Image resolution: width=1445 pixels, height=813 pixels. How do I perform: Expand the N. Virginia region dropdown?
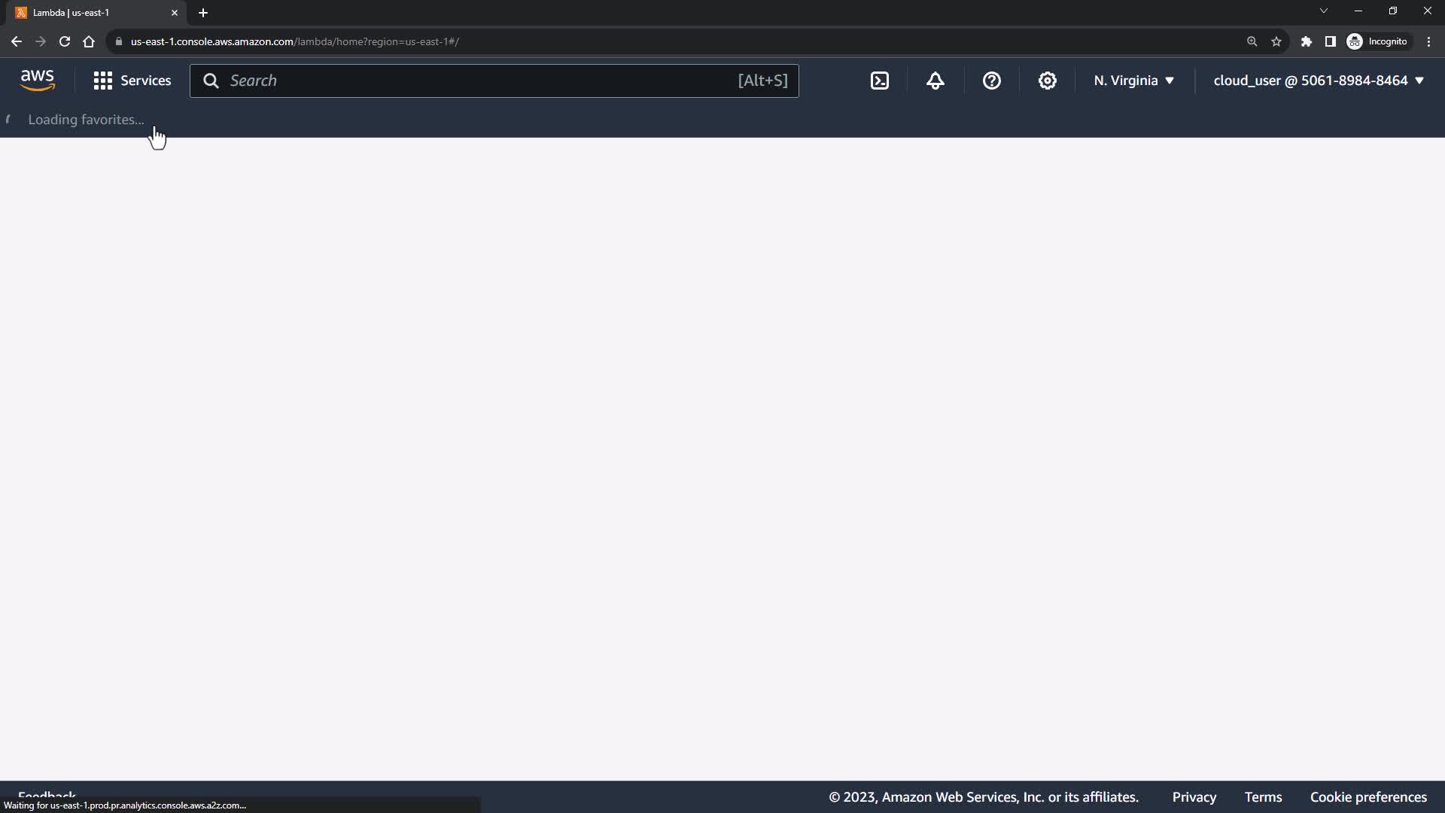coord(1133,81)
